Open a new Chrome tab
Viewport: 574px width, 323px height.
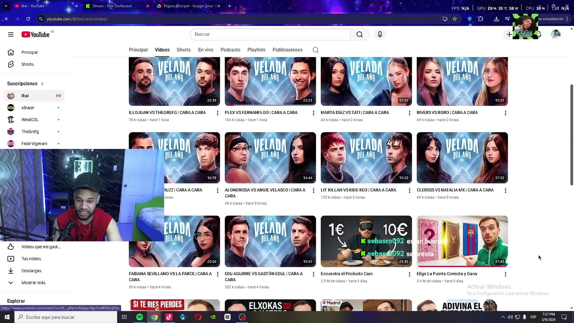(230, 6)
